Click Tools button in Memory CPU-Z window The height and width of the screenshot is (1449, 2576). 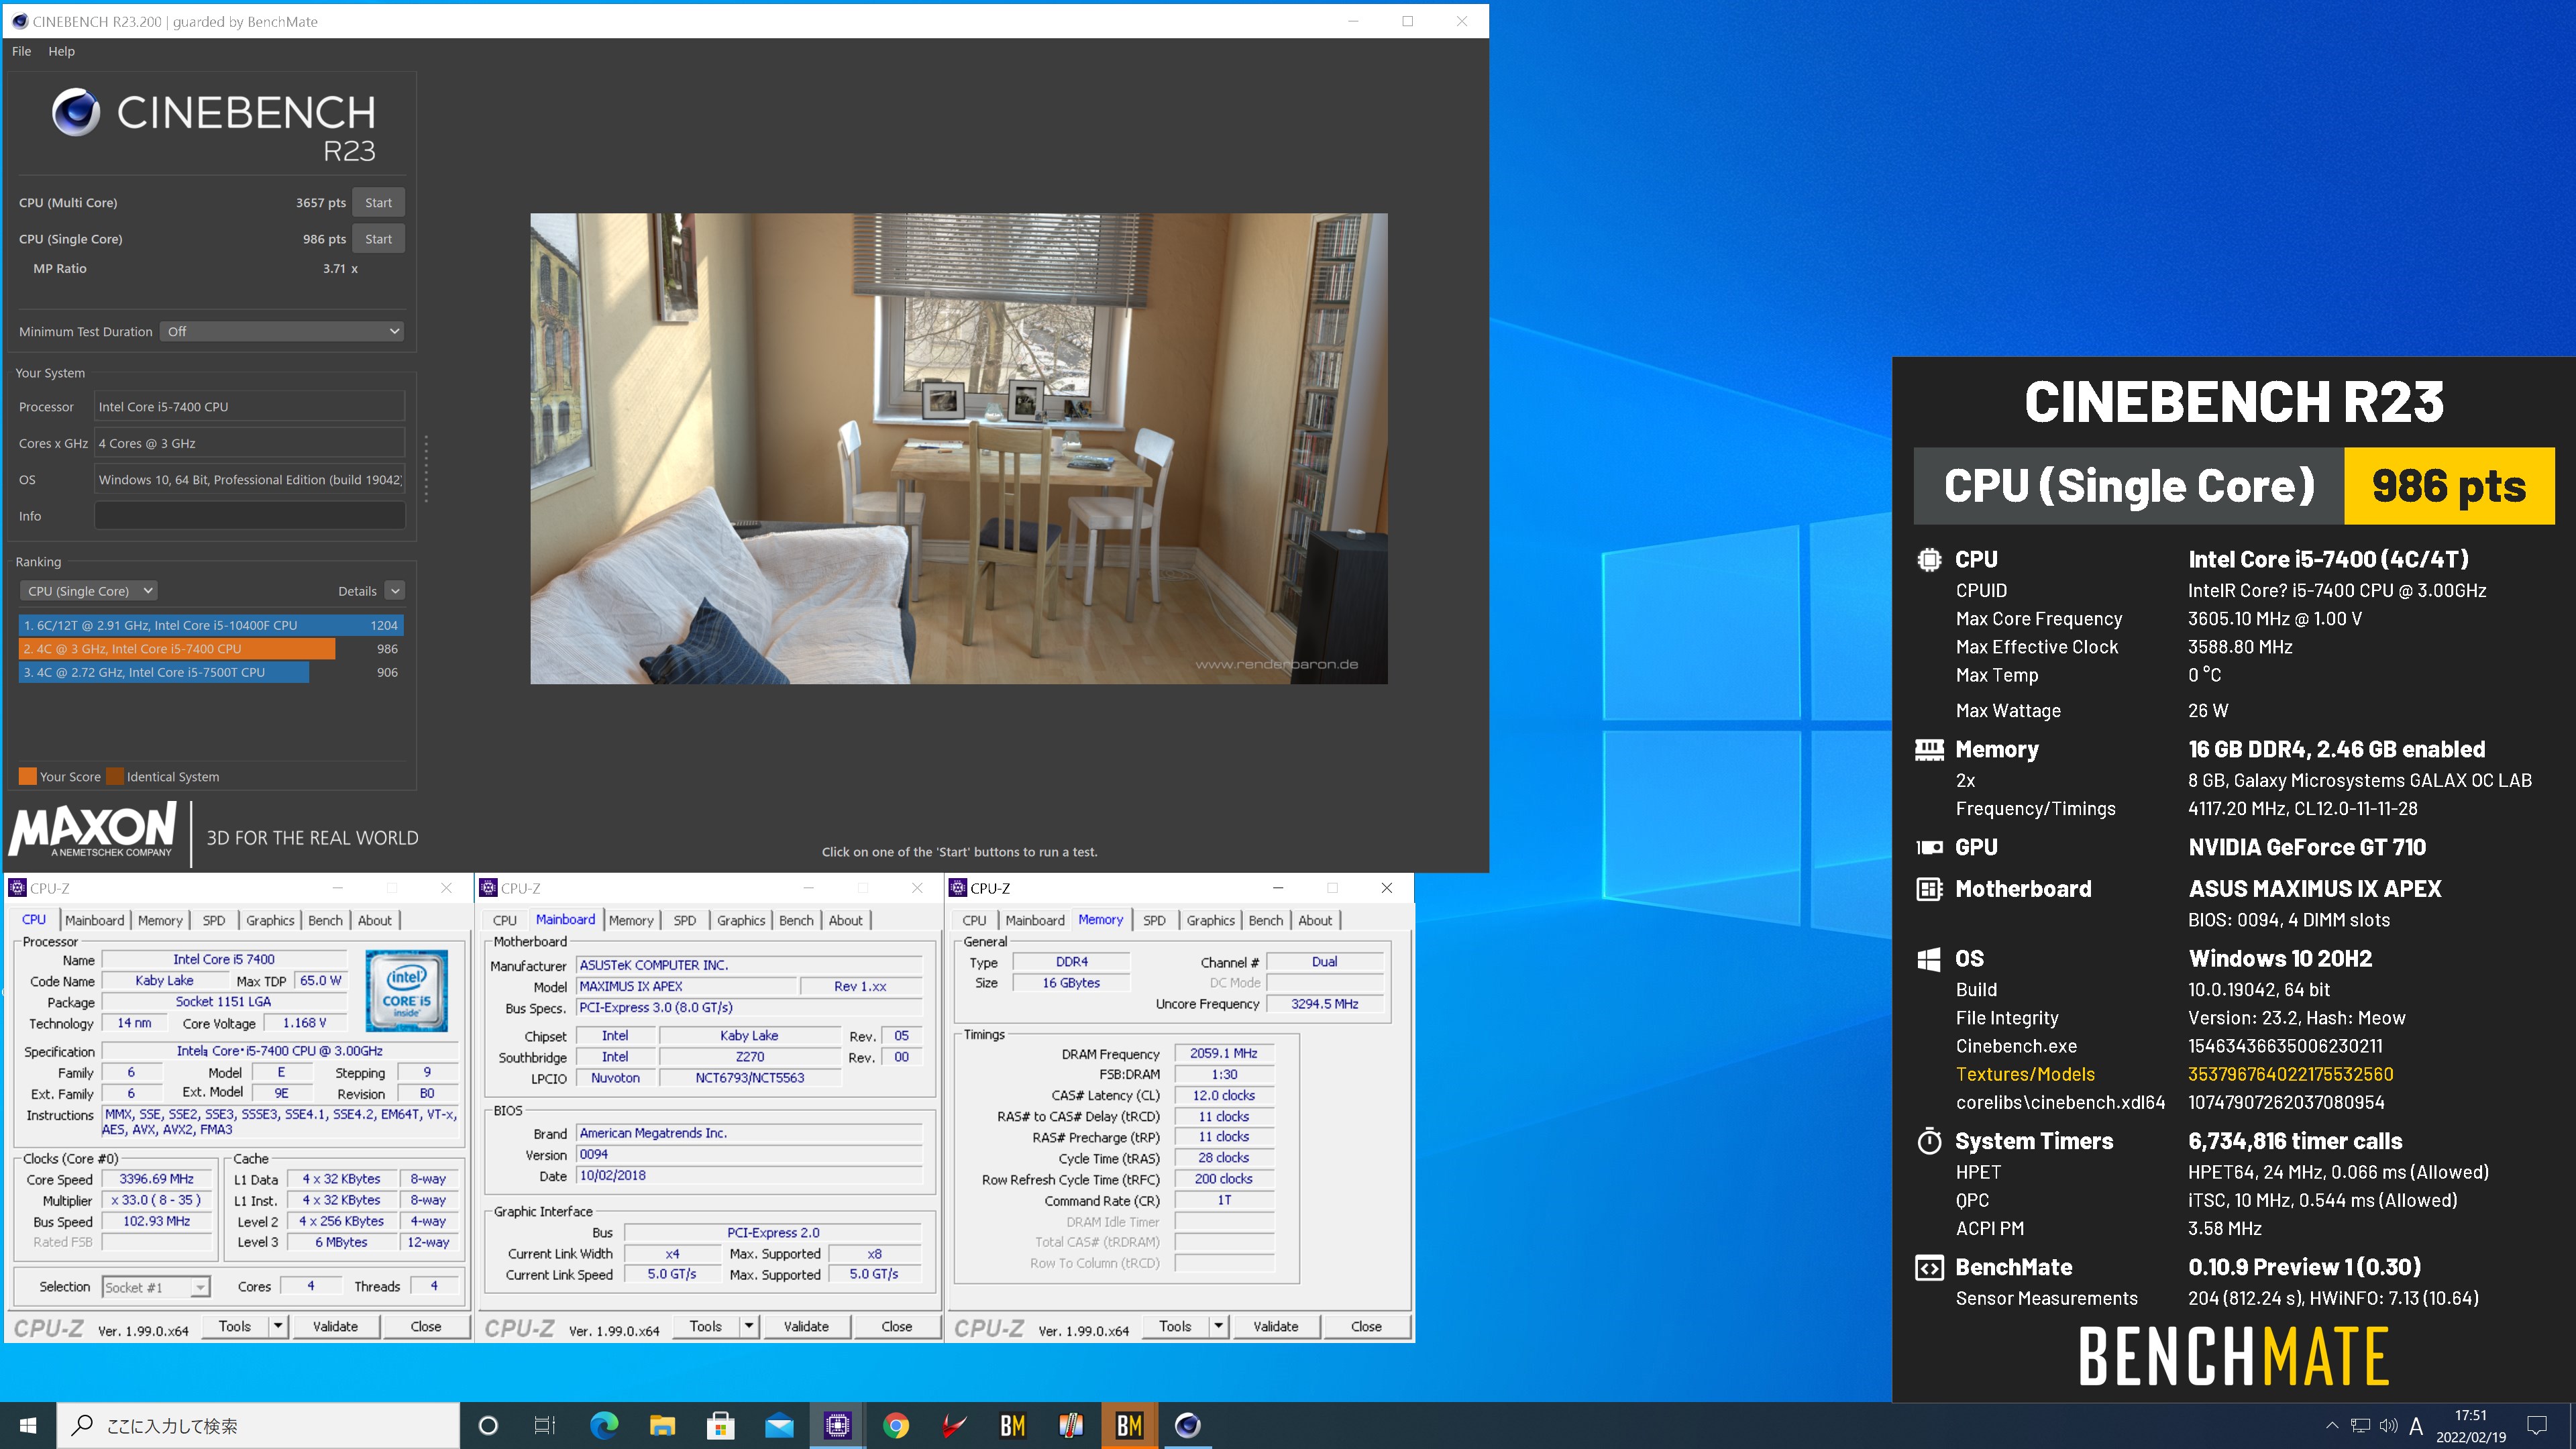1175,1326
